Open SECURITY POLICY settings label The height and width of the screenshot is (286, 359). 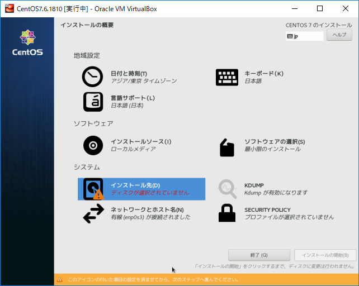[x=267, y=210]
